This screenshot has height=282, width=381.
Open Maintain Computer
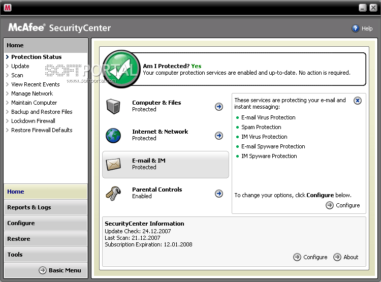pyautogui.click(x=34, y=103)
